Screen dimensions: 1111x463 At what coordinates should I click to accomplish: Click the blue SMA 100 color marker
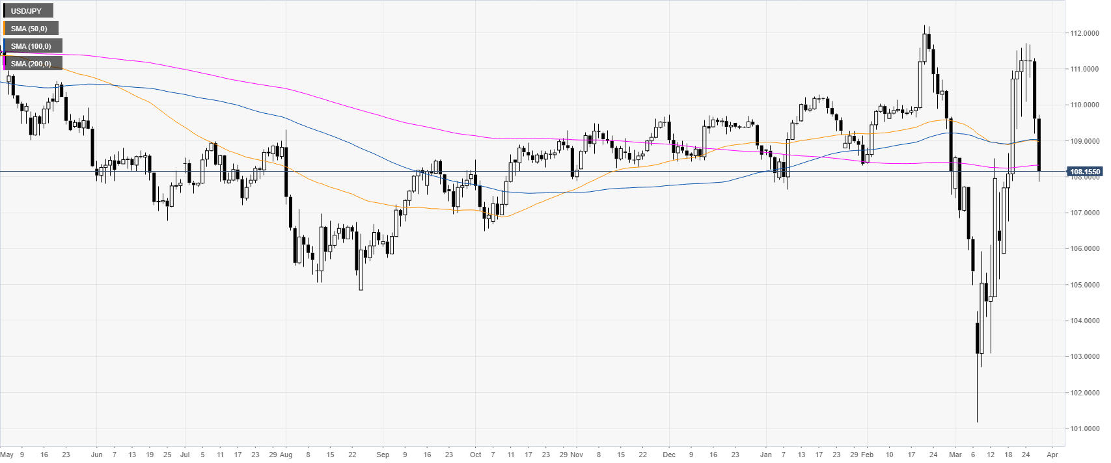(5, 46)
